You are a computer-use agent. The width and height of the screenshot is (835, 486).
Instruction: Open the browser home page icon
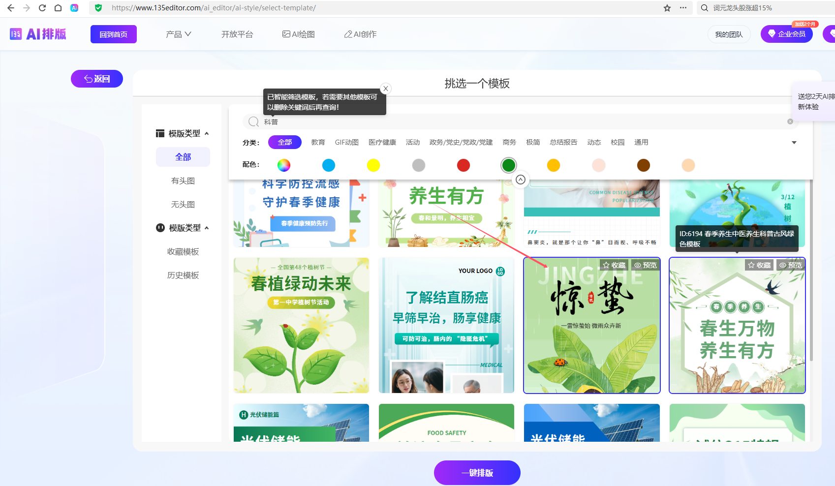[58, 8]
